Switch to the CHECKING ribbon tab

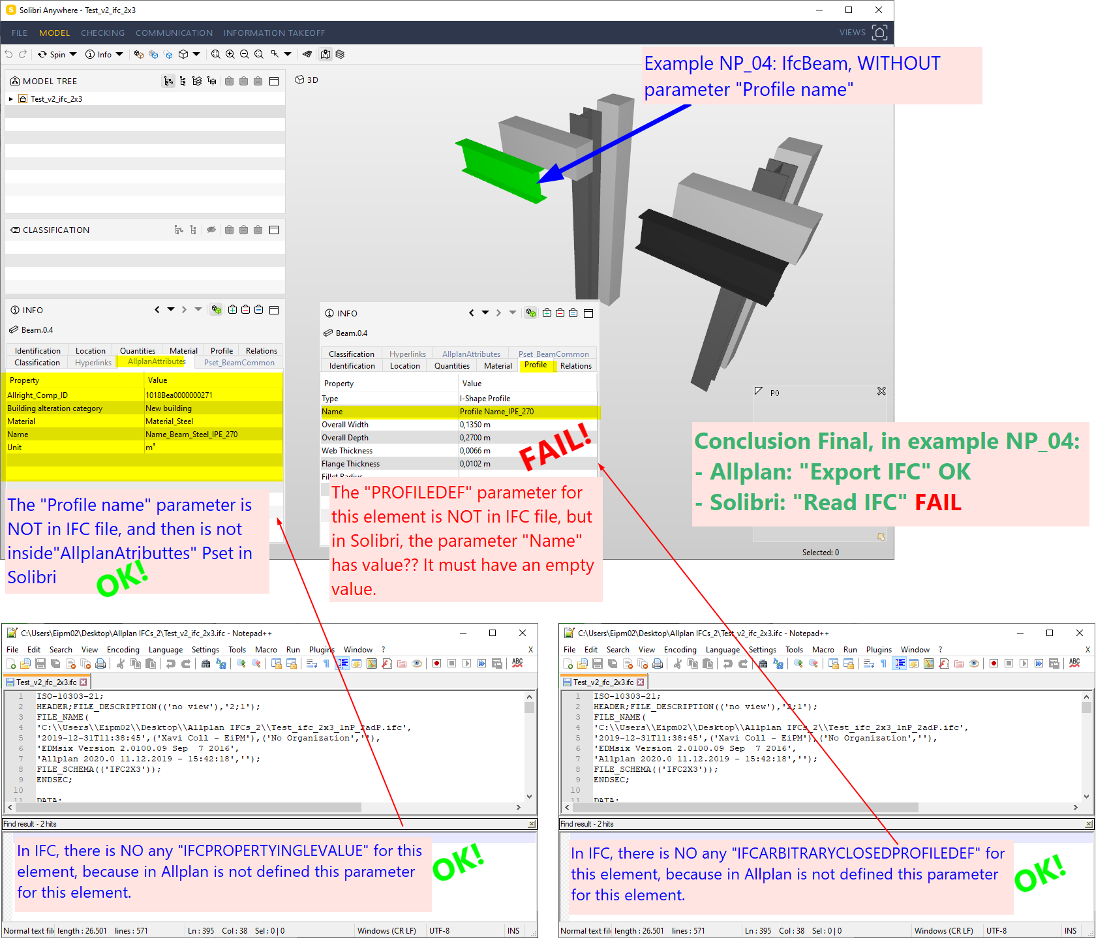coord(103,33)
